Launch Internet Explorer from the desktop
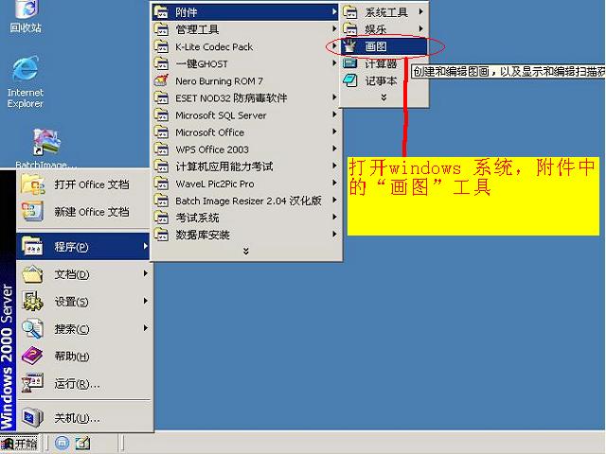 26,82
